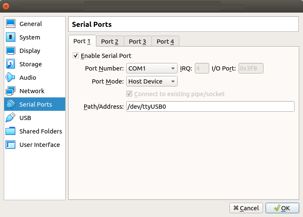Screen dimensions: 303x217
Task: Switch to Port 4 tab
Action: (165, 42)
